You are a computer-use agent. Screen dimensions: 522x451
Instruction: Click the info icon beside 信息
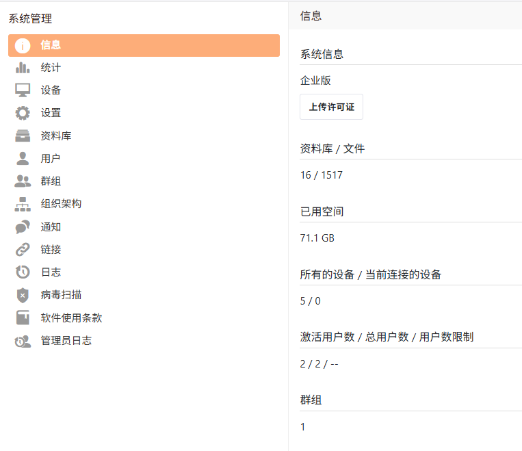tap(23, 45)
